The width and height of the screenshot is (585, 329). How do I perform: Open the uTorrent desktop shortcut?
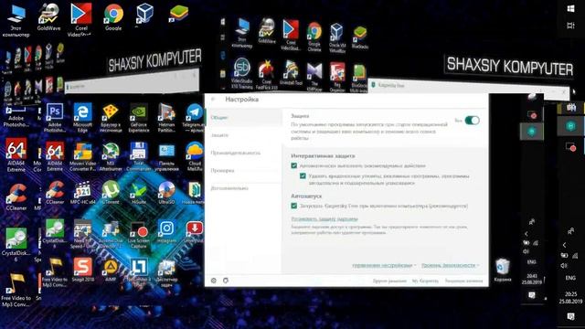[x=111, y=193]
